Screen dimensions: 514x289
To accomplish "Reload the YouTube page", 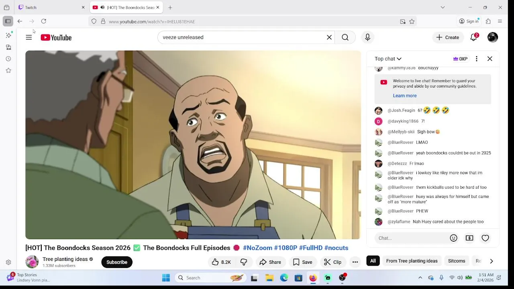I will [44, 21].
